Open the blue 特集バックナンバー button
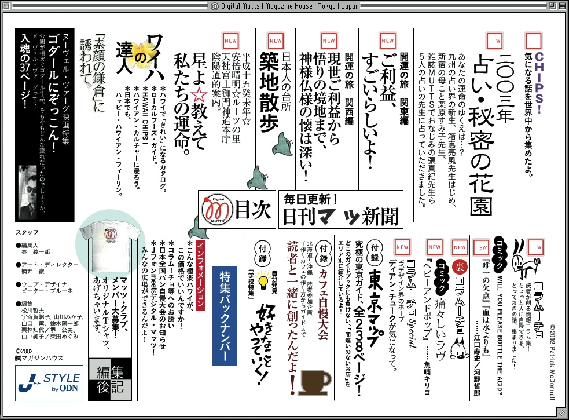Viewport: 569px width, 420px height. [x=225, y=316]
